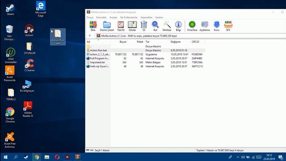Click the Koru protect archive icon
Image resolution: width=286 pixels, height=161 pixels.
click(x=216, y=26)
